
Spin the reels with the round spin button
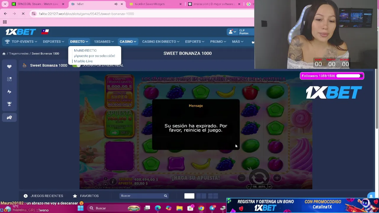click(259, 178)
